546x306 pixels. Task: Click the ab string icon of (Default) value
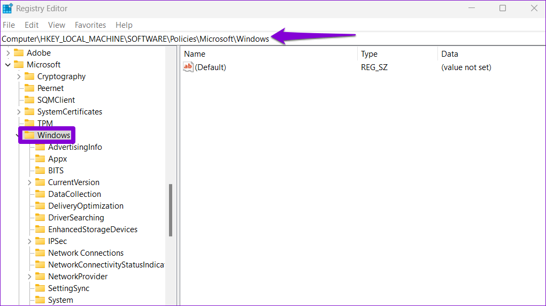[x=188, y=67]
